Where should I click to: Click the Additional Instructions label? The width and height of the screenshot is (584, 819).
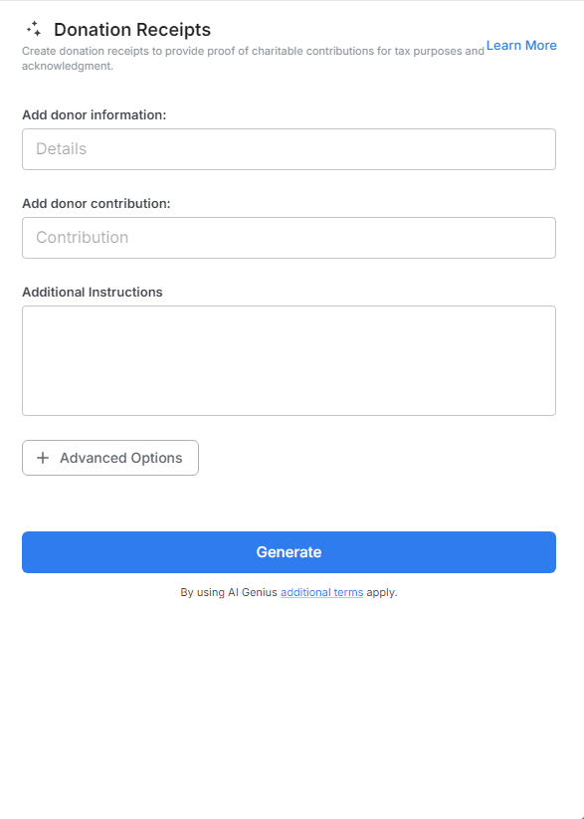[x=92, y=292]
